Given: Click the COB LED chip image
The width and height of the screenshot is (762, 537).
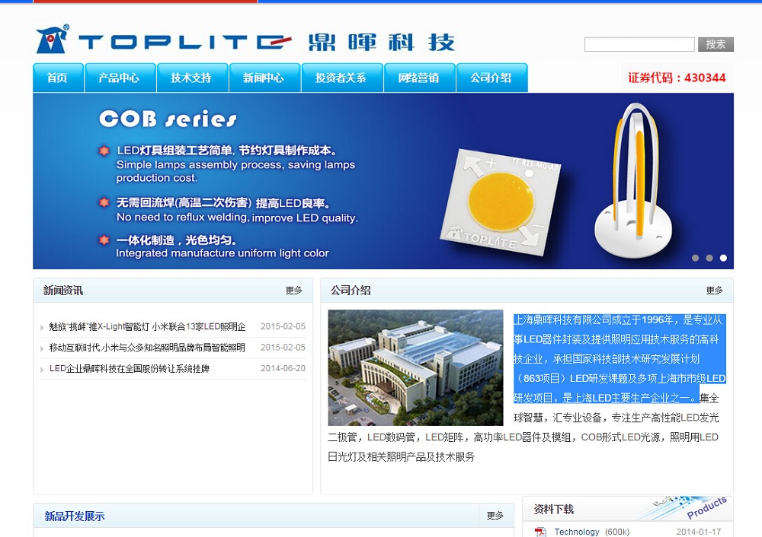Looking at the screenshot, I should 501,202.
